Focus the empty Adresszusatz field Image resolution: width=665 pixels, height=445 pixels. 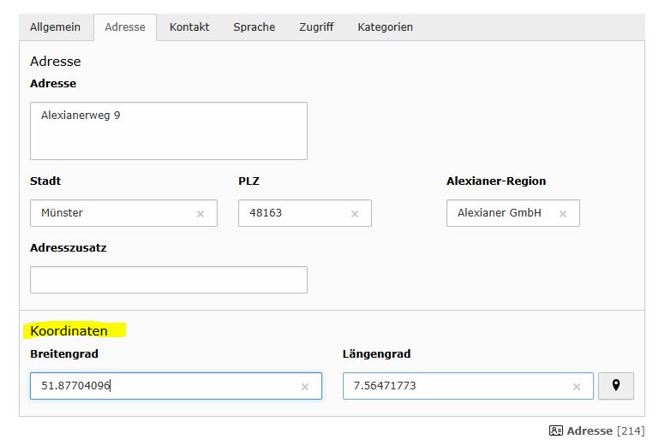click(168, 280)
